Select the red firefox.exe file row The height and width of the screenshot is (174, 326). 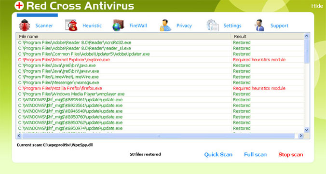tap(160, 88)
